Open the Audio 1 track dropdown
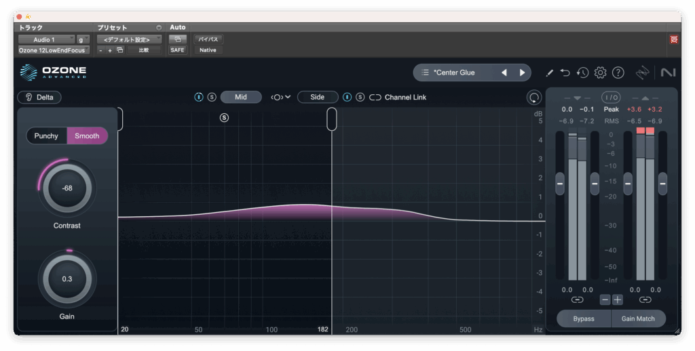Image resolution: width=695 pixels, height=351 pixels. (46, 39)
